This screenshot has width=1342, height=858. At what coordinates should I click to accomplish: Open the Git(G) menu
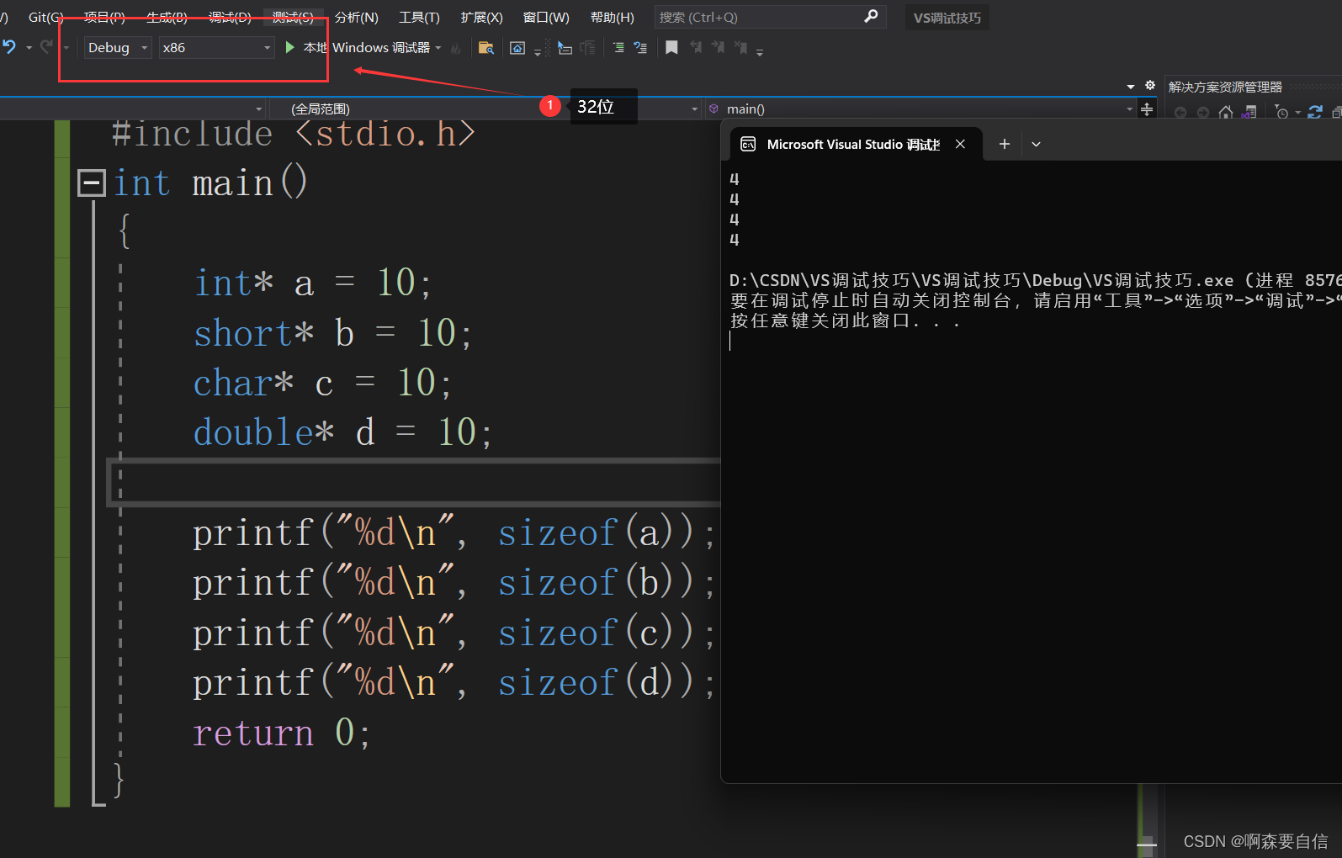click(45, 17)
